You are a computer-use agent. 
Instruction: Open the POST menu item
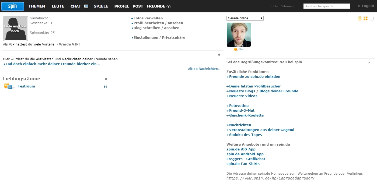138,6
